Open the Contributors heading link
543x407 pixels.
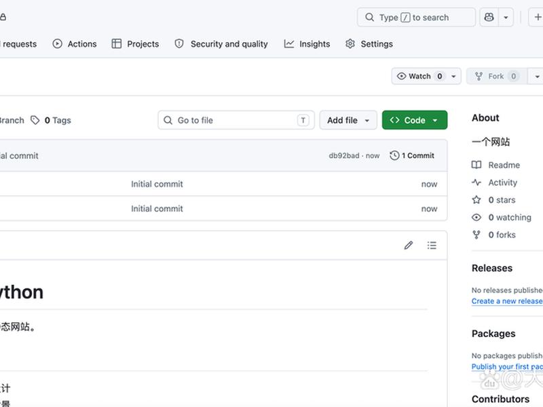pyautogui.click(x=500, y=399)
